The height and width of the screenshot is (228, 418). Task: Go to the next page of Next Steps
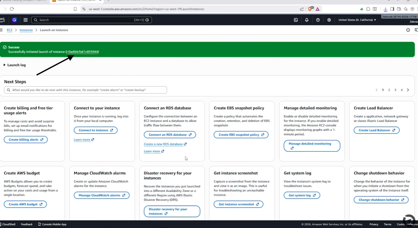tap(408, 90)
